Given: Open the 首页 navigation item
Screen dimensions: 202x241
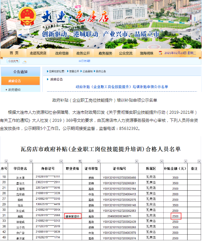Looking at the screenshot, I should pyautogui.click(x=14, y=53).
